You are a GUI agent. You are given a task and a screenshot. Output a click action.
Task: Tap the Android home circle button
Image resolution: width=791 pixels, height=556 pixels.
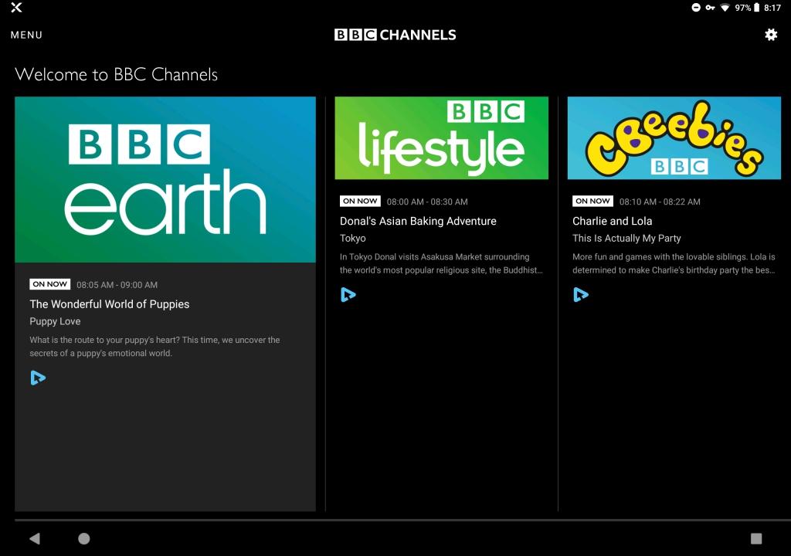[x=83, y=538]
